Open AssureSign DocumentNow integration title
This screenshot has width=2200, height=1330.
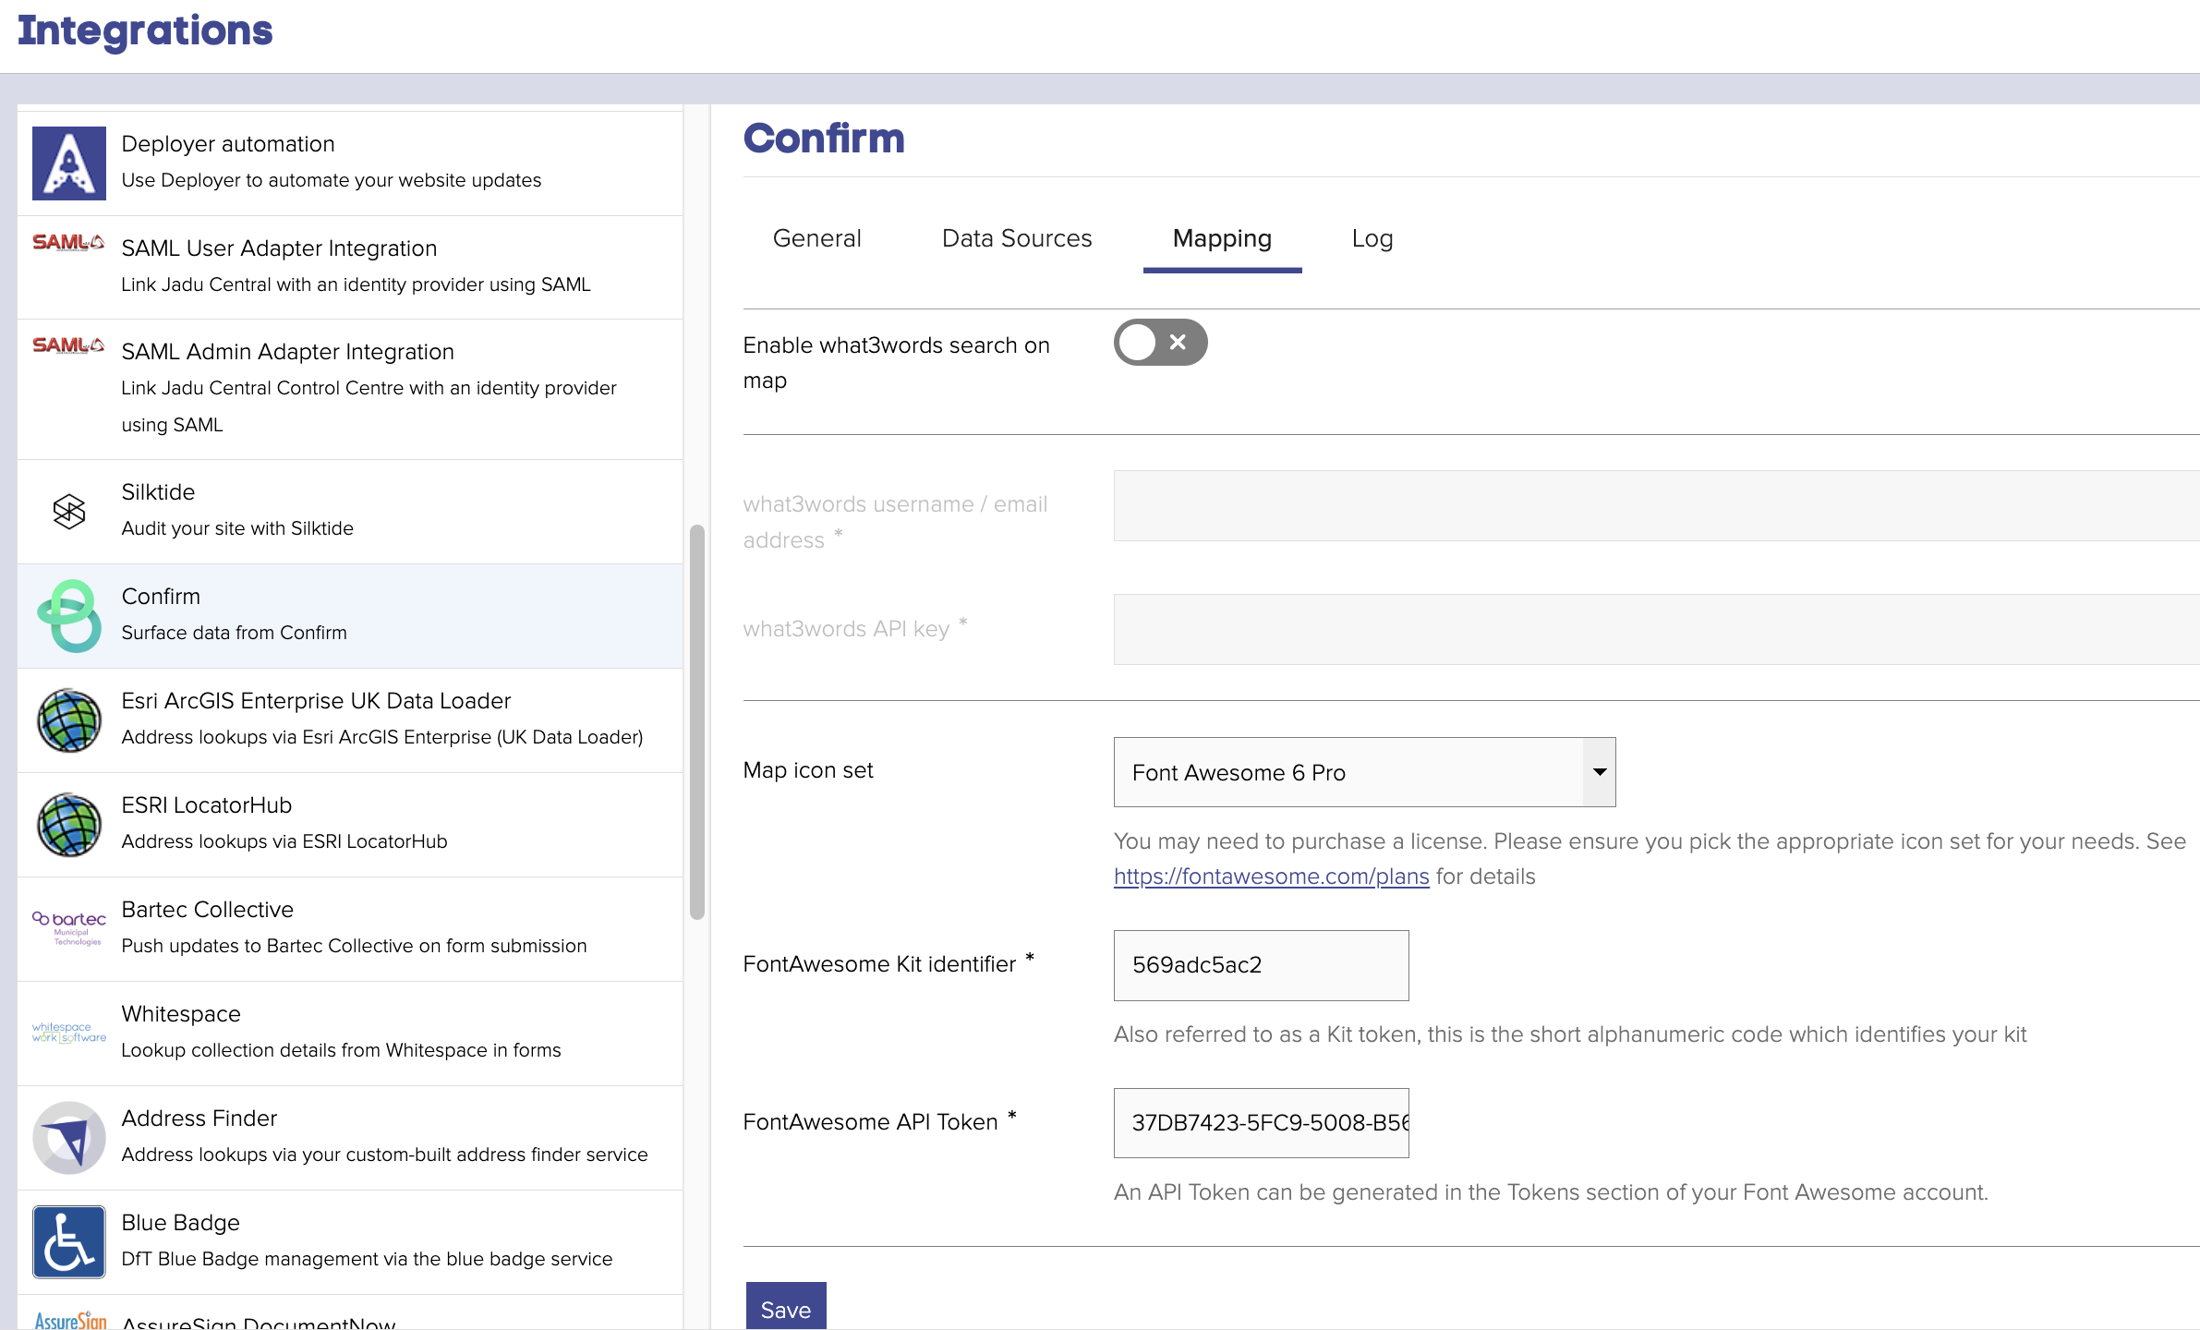[259, 1323]
